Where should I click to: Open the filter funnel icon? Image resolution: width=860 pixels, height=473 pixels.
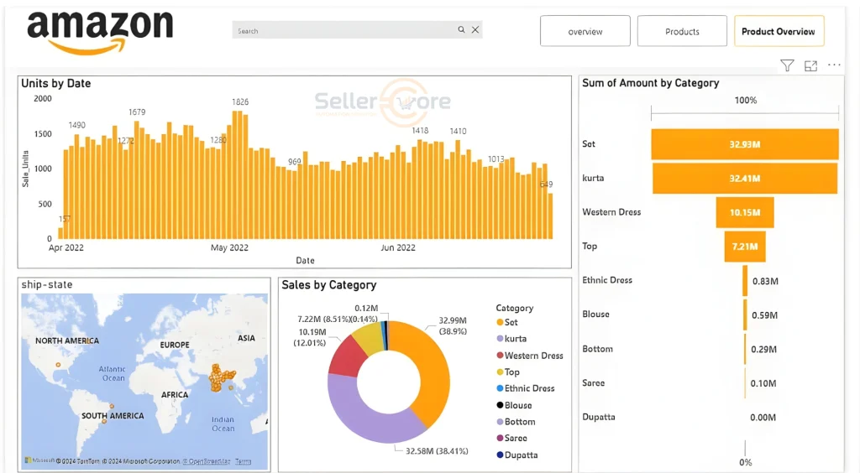[787, 65]
